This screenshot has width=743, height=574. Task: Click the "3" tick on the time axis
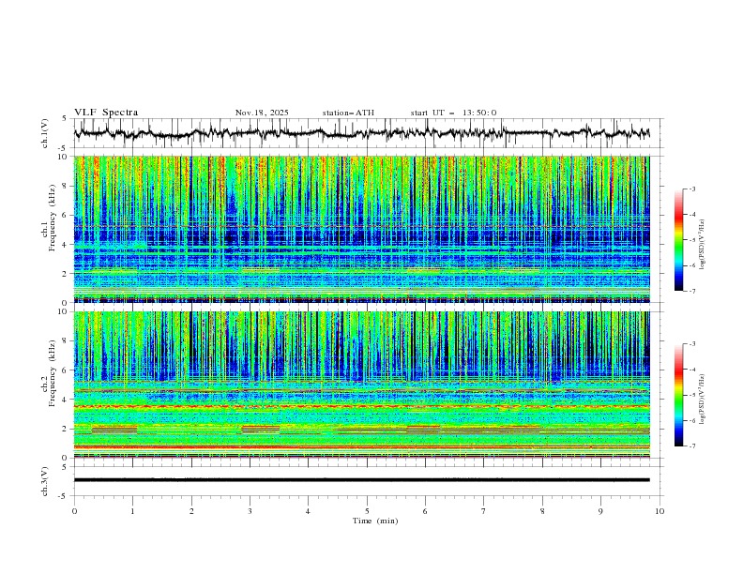(x=250, y=511)
